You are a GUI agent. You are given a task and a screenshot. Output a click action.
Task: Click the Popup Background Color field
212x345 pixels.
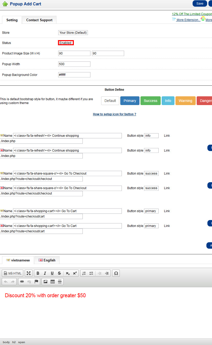[74, 75]
